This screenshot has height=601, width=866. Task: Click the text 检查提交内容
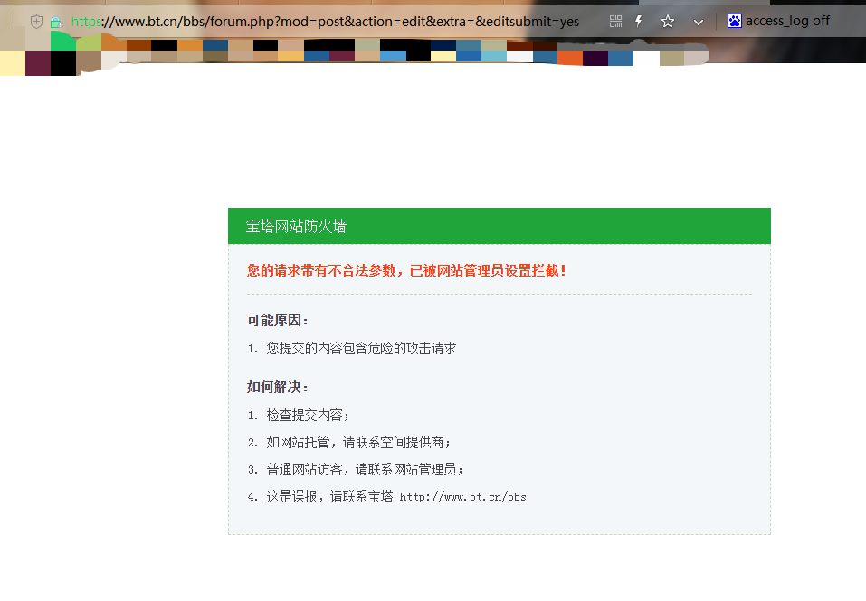(x=304, y=415)
